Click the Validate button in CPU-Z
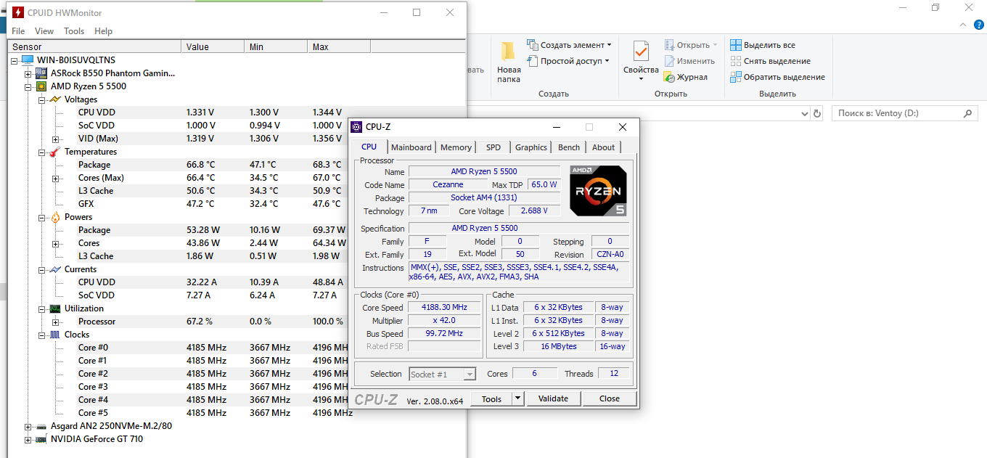 coord(553,398)
